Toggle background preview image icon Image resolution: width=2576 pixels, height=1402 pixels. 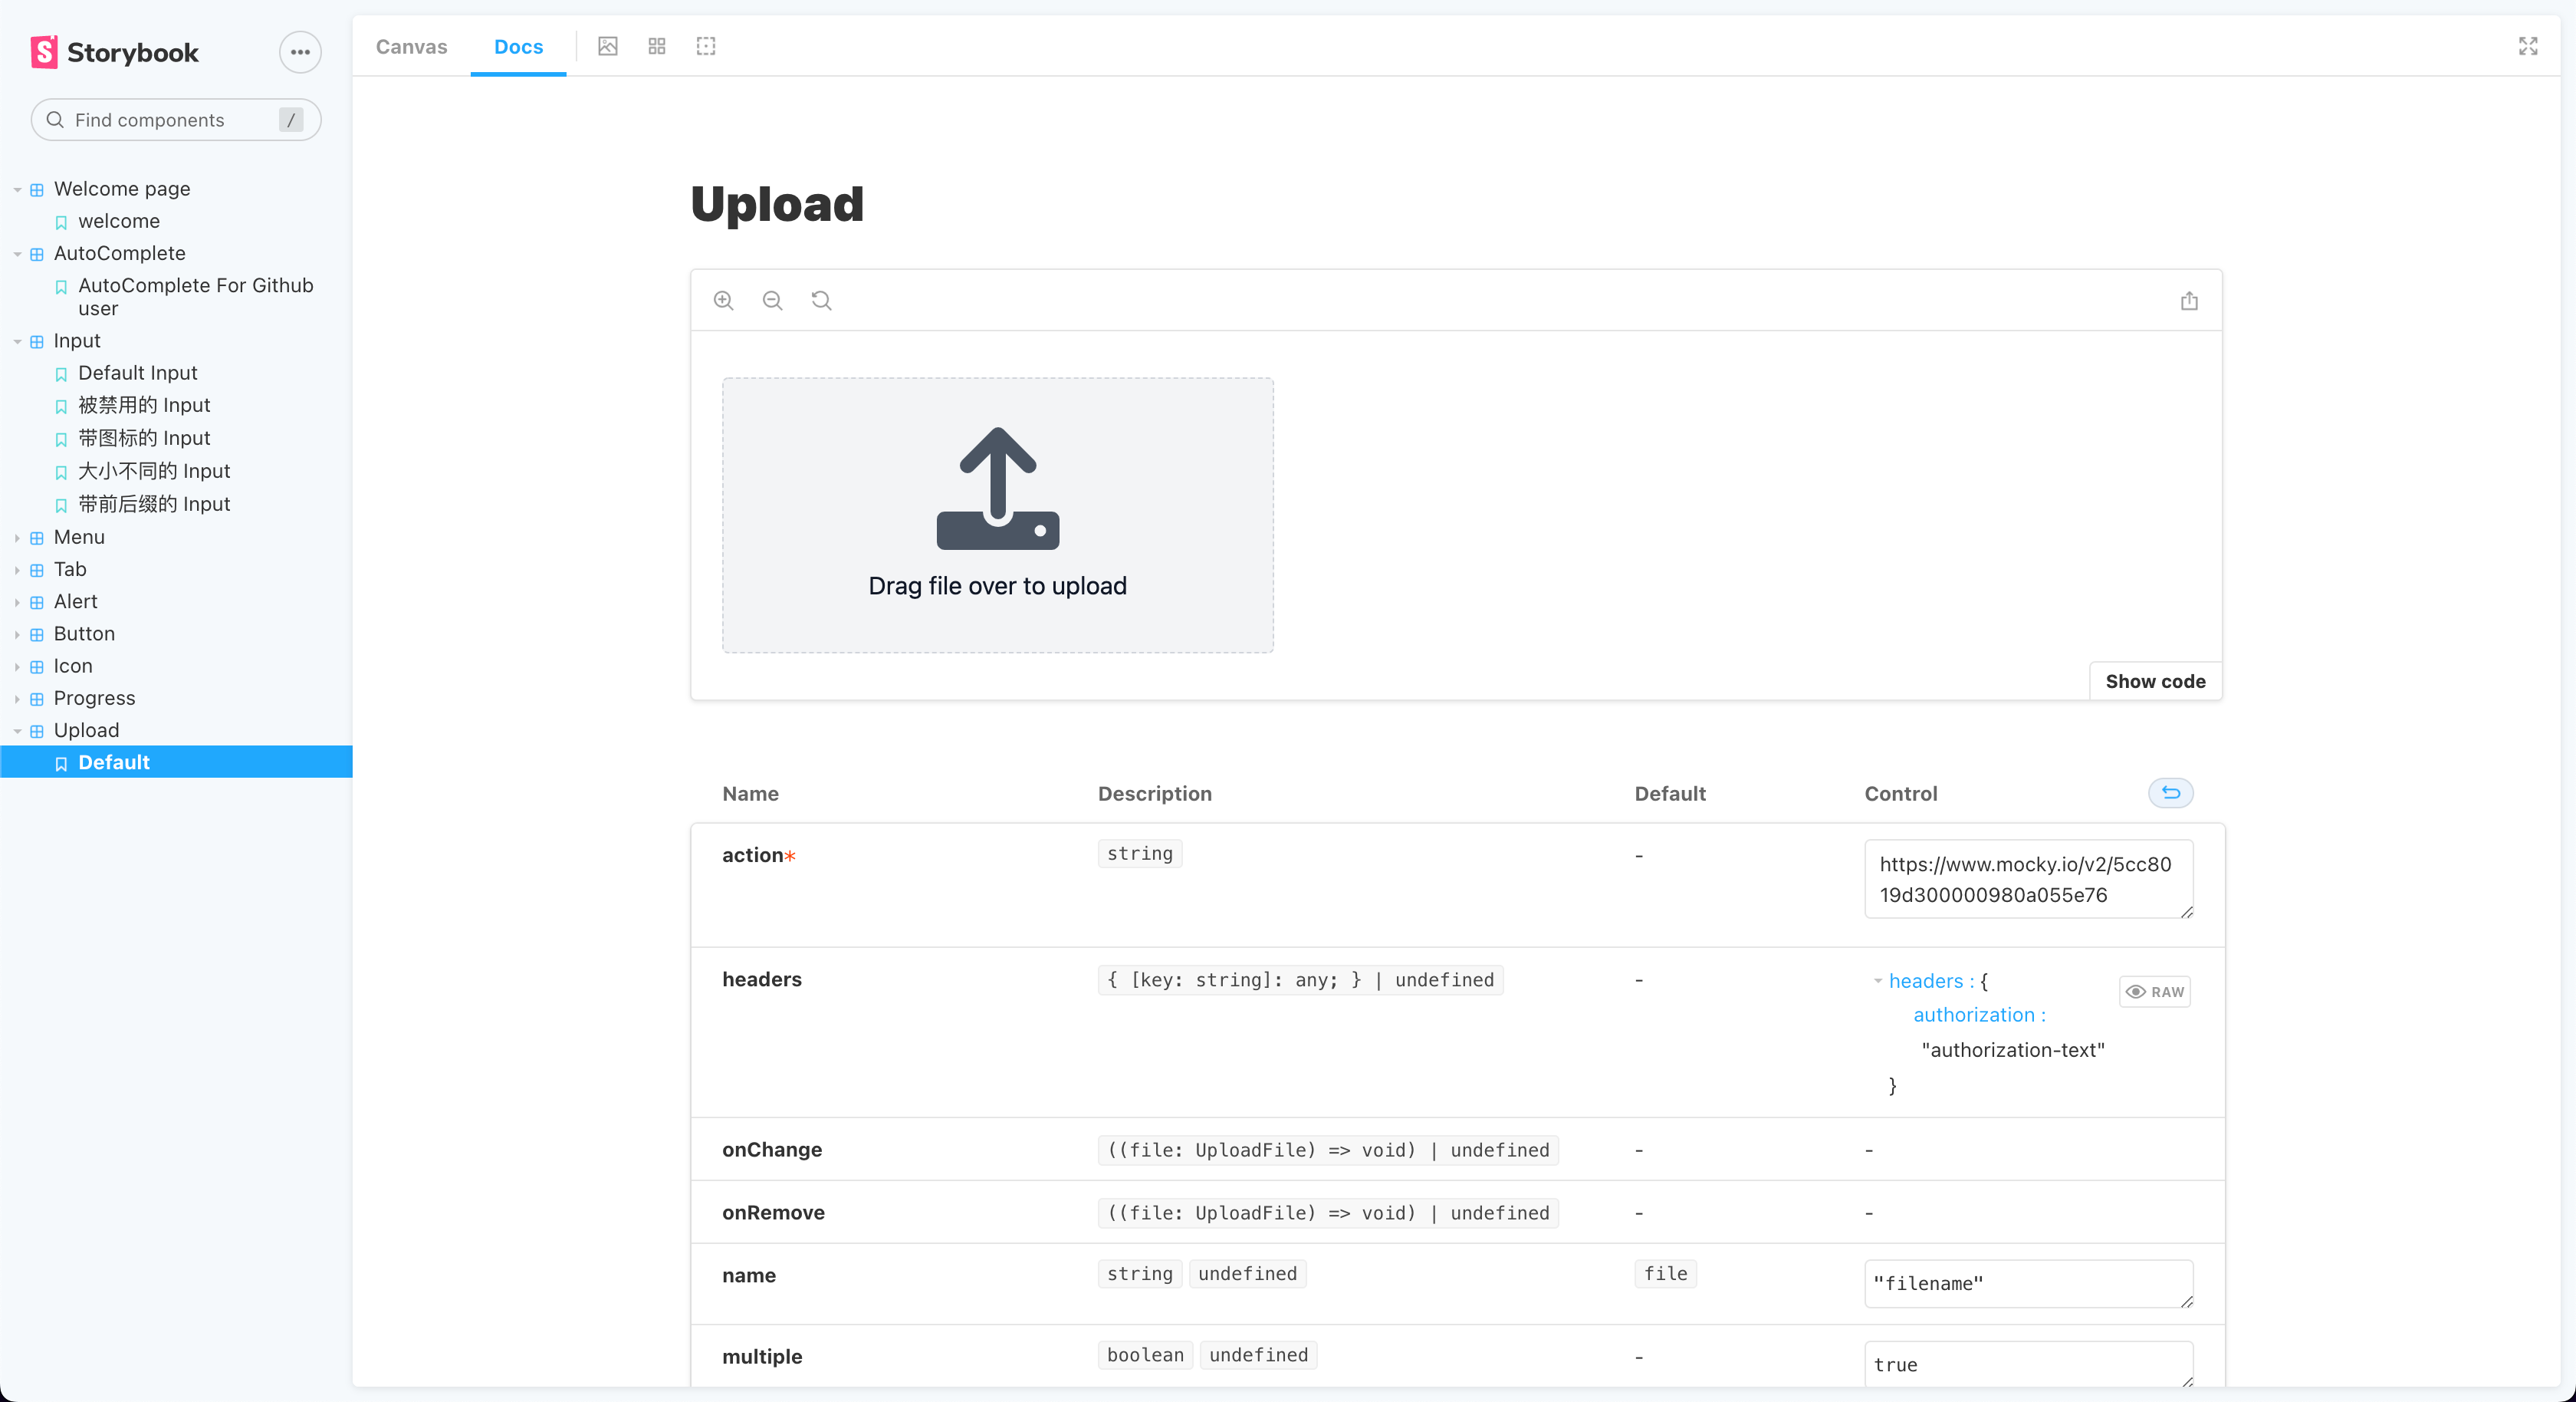coord(608,46)
